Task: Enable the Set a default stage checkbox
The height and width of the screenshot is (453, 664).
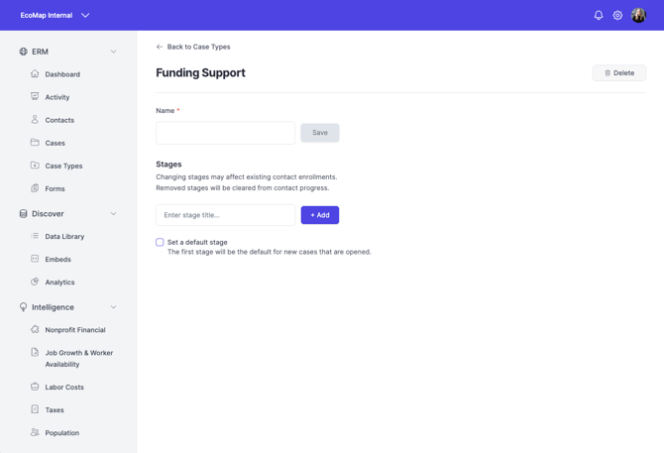Action: 160,242
